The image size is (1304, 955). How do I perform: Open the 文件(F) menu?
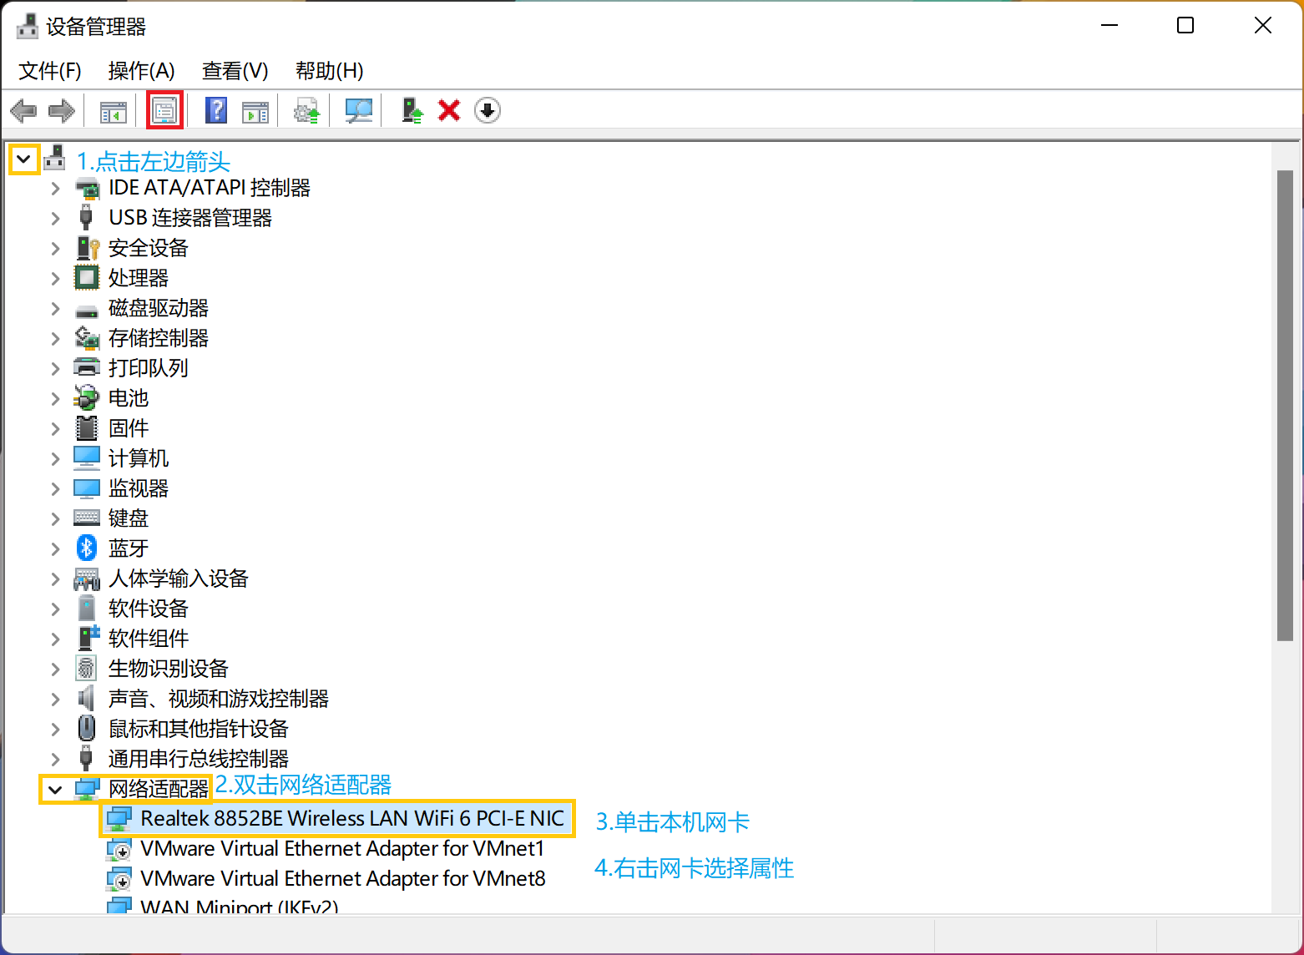[x=50, y=71]
